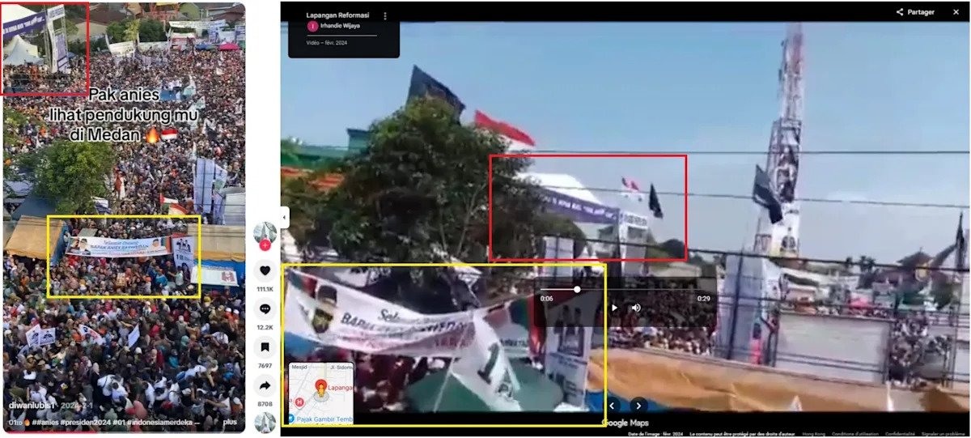Close the Google Maps photo viewer
Viewport: 971px width, 438px height.
[957, 12]
